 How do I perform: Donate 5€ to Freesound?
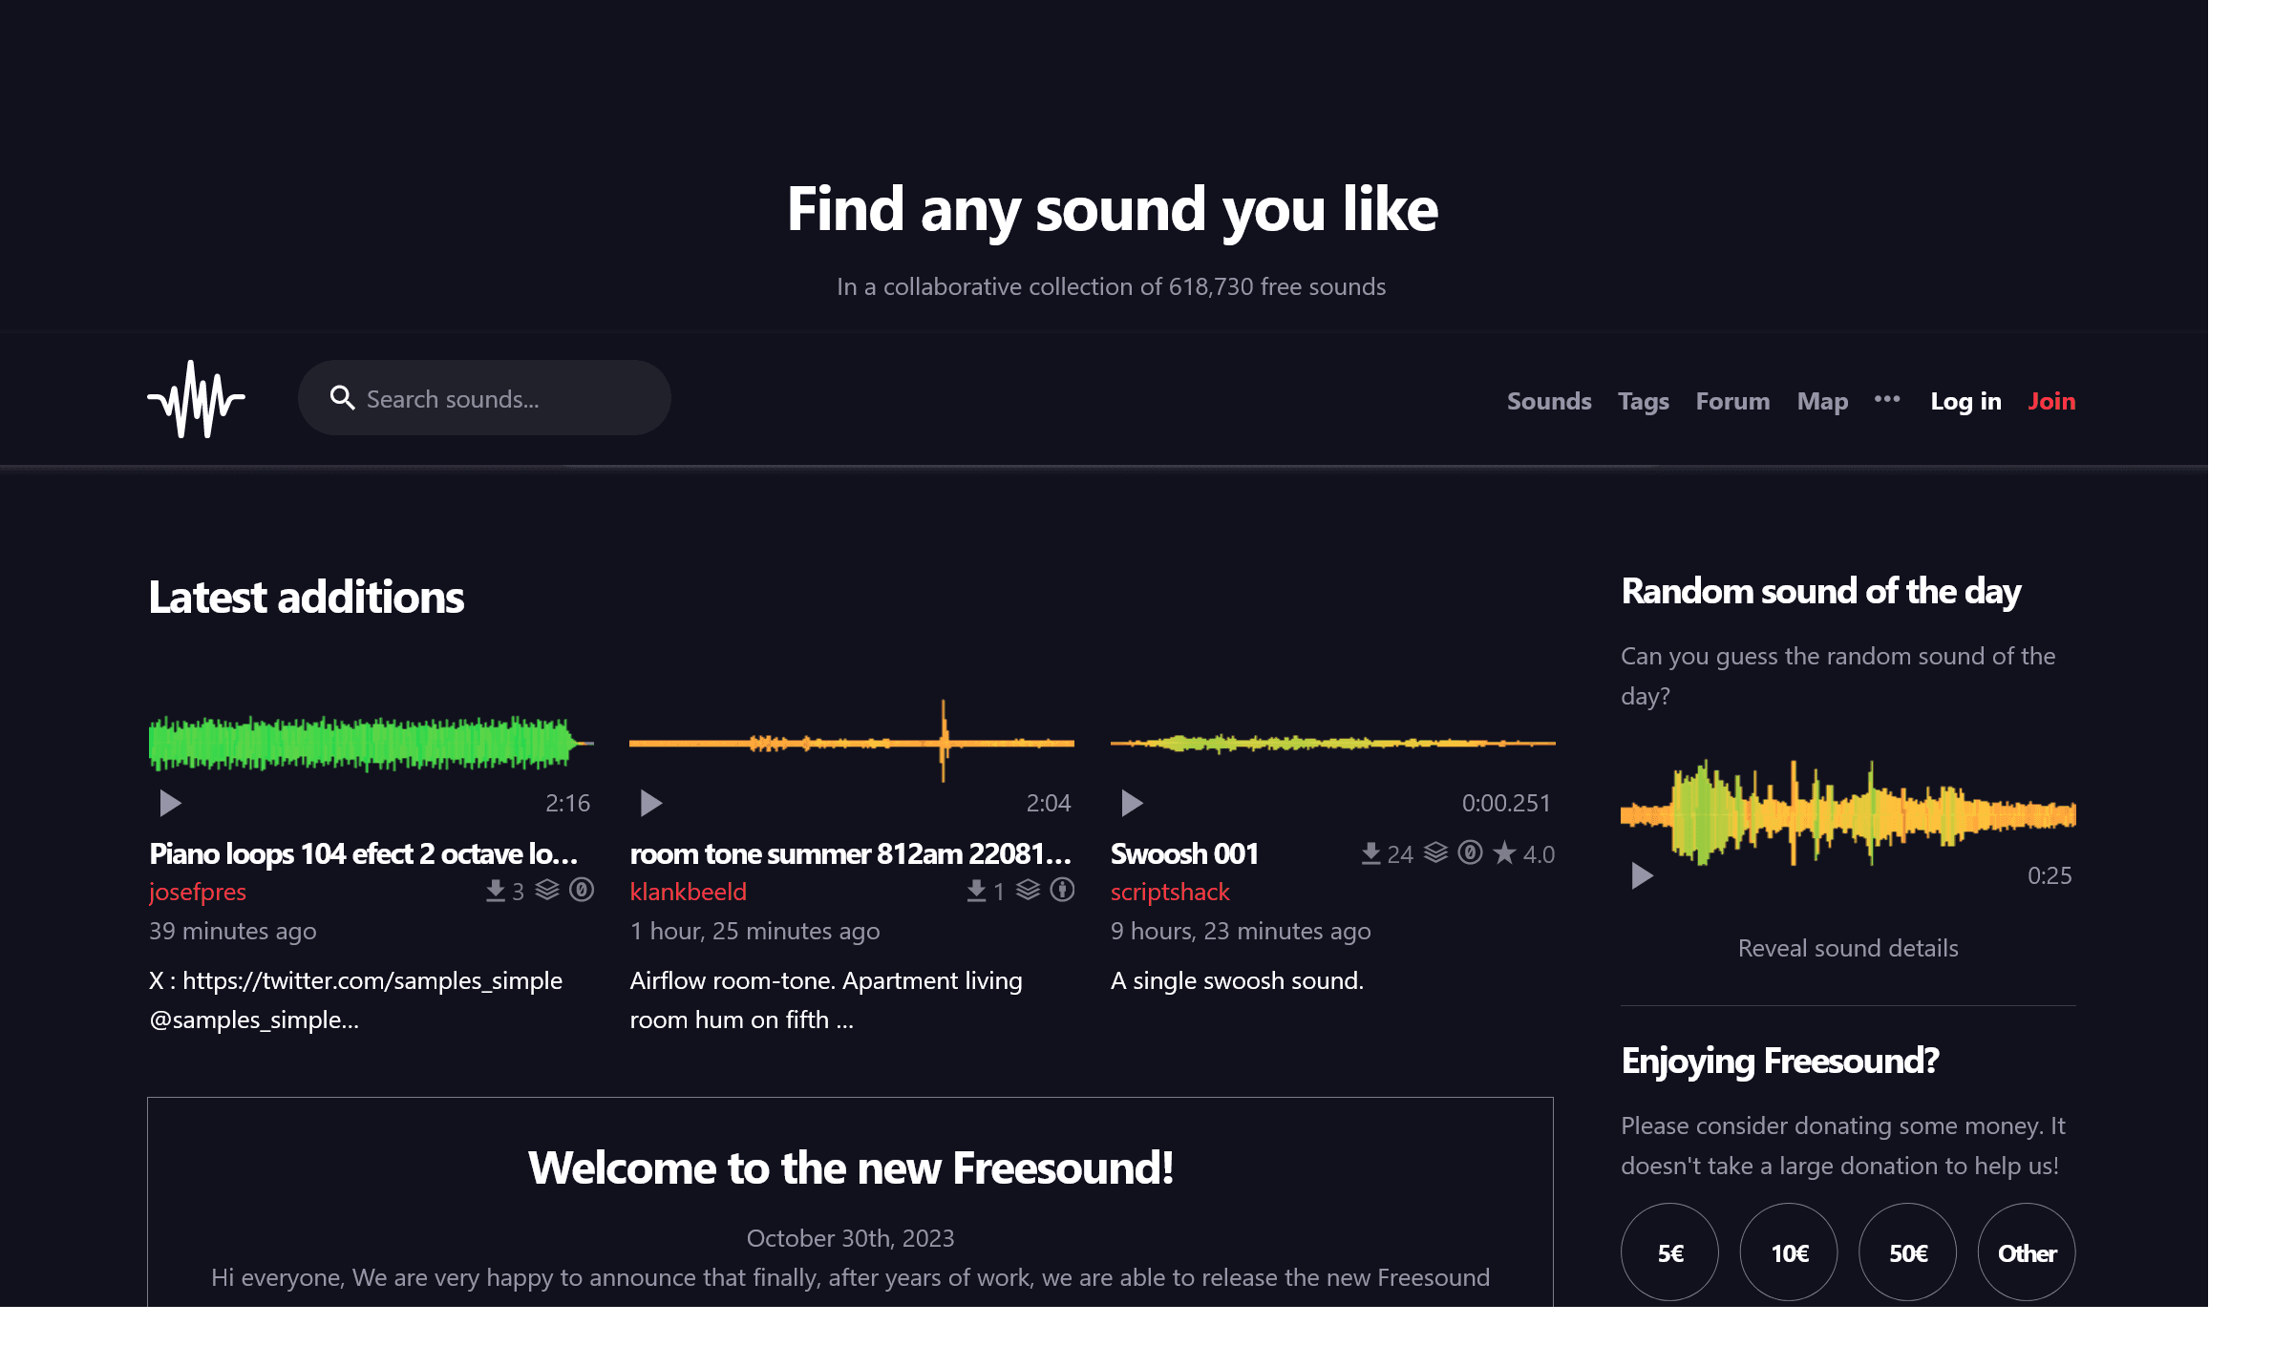1669,1252
